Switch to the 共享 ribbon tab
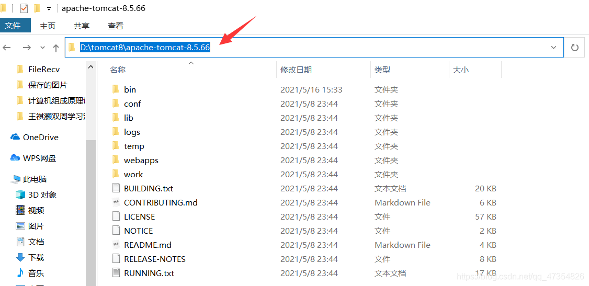The width and height of the screenshot is (589, 286). click(x=82, y=26)
